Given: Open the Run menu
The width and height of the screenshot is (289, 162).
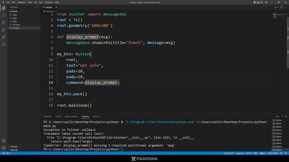Looking at the screenshot, I should point(41,2).
